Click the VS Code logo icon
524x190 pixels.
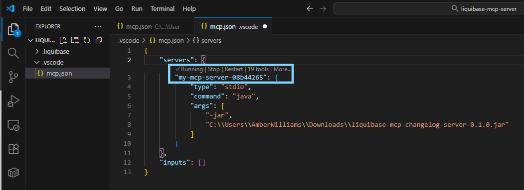(10, 8)
